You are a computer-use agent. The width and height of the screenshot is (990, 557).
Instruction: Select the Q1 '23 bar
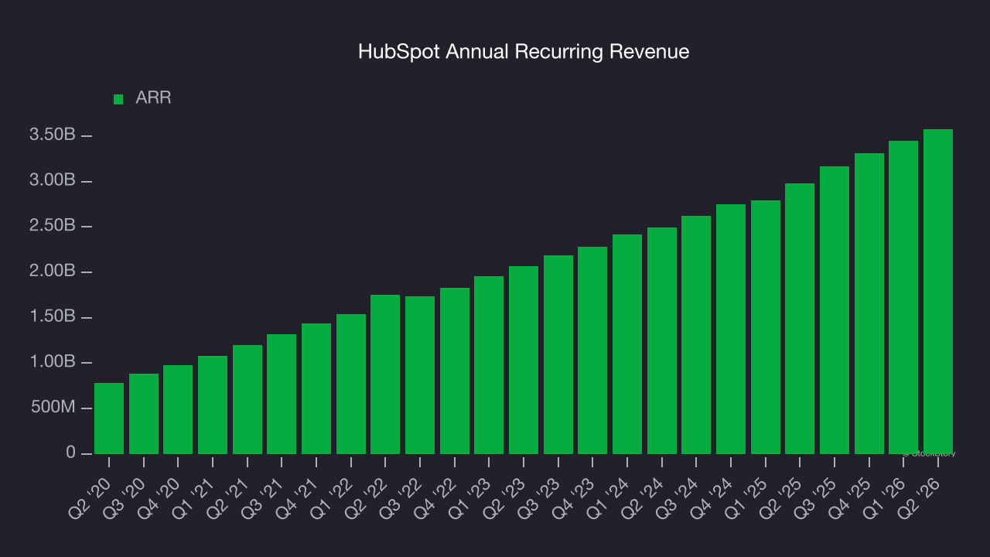pyautogui.click(x=489, y=365)
